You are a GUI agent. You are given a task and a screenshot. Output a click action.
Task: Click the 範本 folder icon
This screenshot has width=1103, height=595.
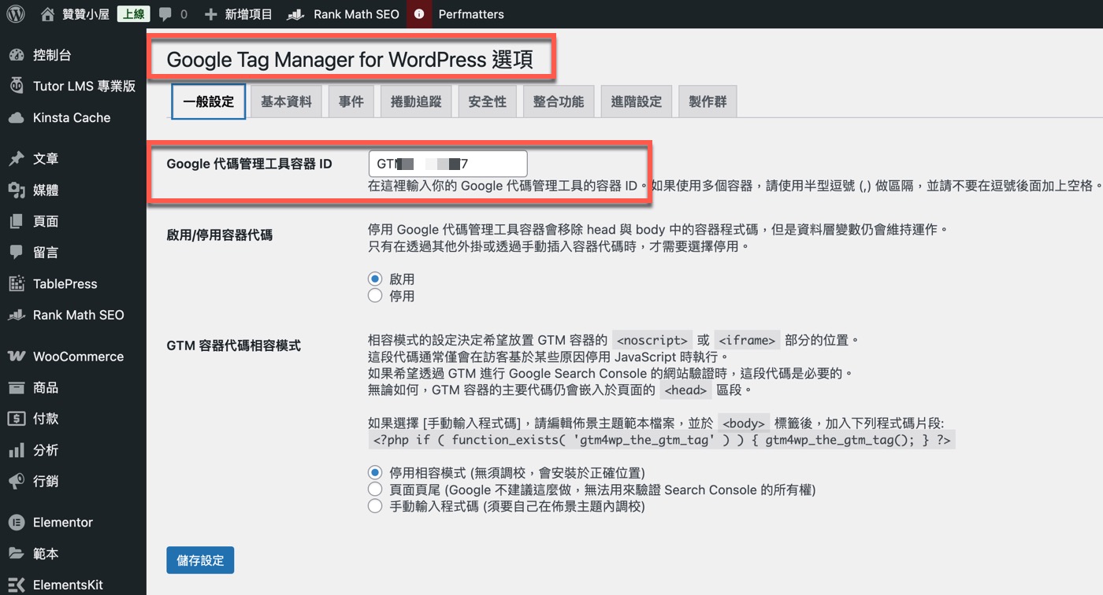click(x=17, y=554)
